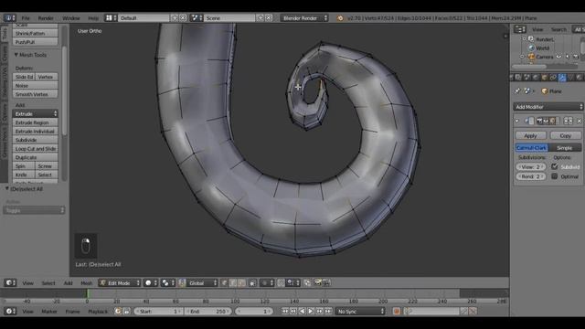Image resolution: width=585 pixels, height=329 pixels.
Task: Click the viewport shading sphere selector
Action: click(x=151, y=282)
